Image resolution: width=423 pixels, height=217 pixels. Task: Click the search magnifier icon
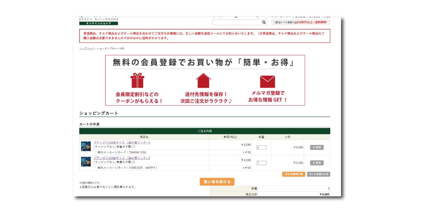pos(264,22)
